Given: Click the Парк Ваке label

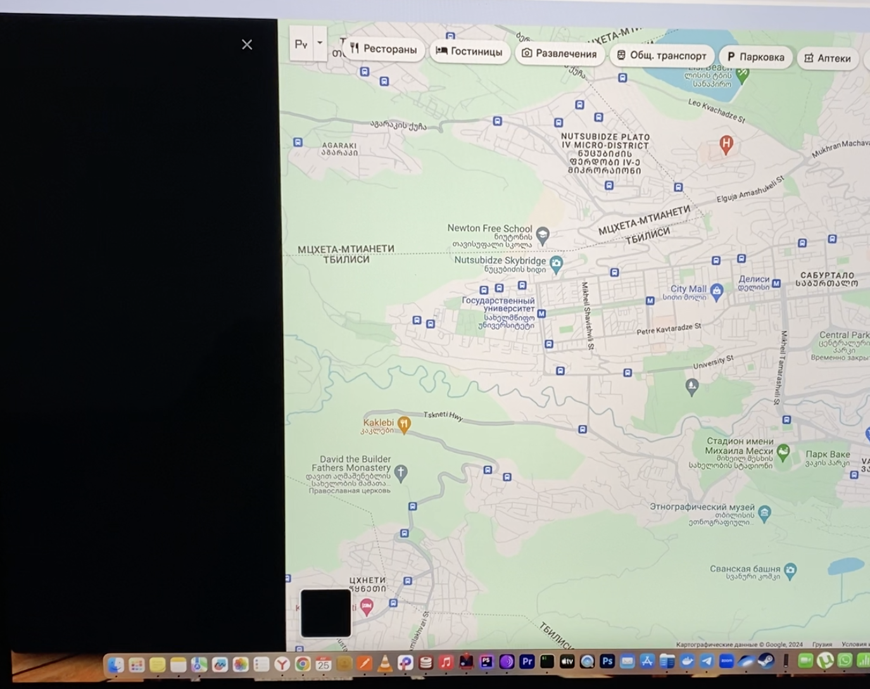Looking at the screenshot, I should [x=828, y=458].
